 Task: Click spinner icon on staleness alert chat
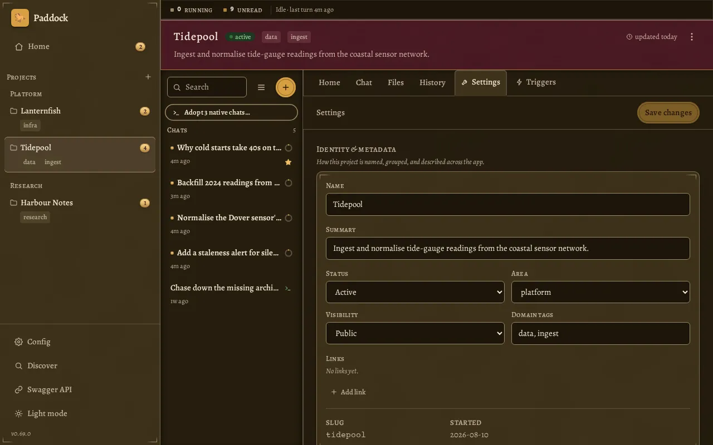[289, 253]
